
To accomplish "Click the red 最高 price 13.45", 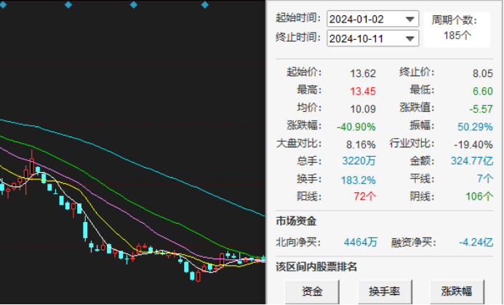I will [362, 91].
